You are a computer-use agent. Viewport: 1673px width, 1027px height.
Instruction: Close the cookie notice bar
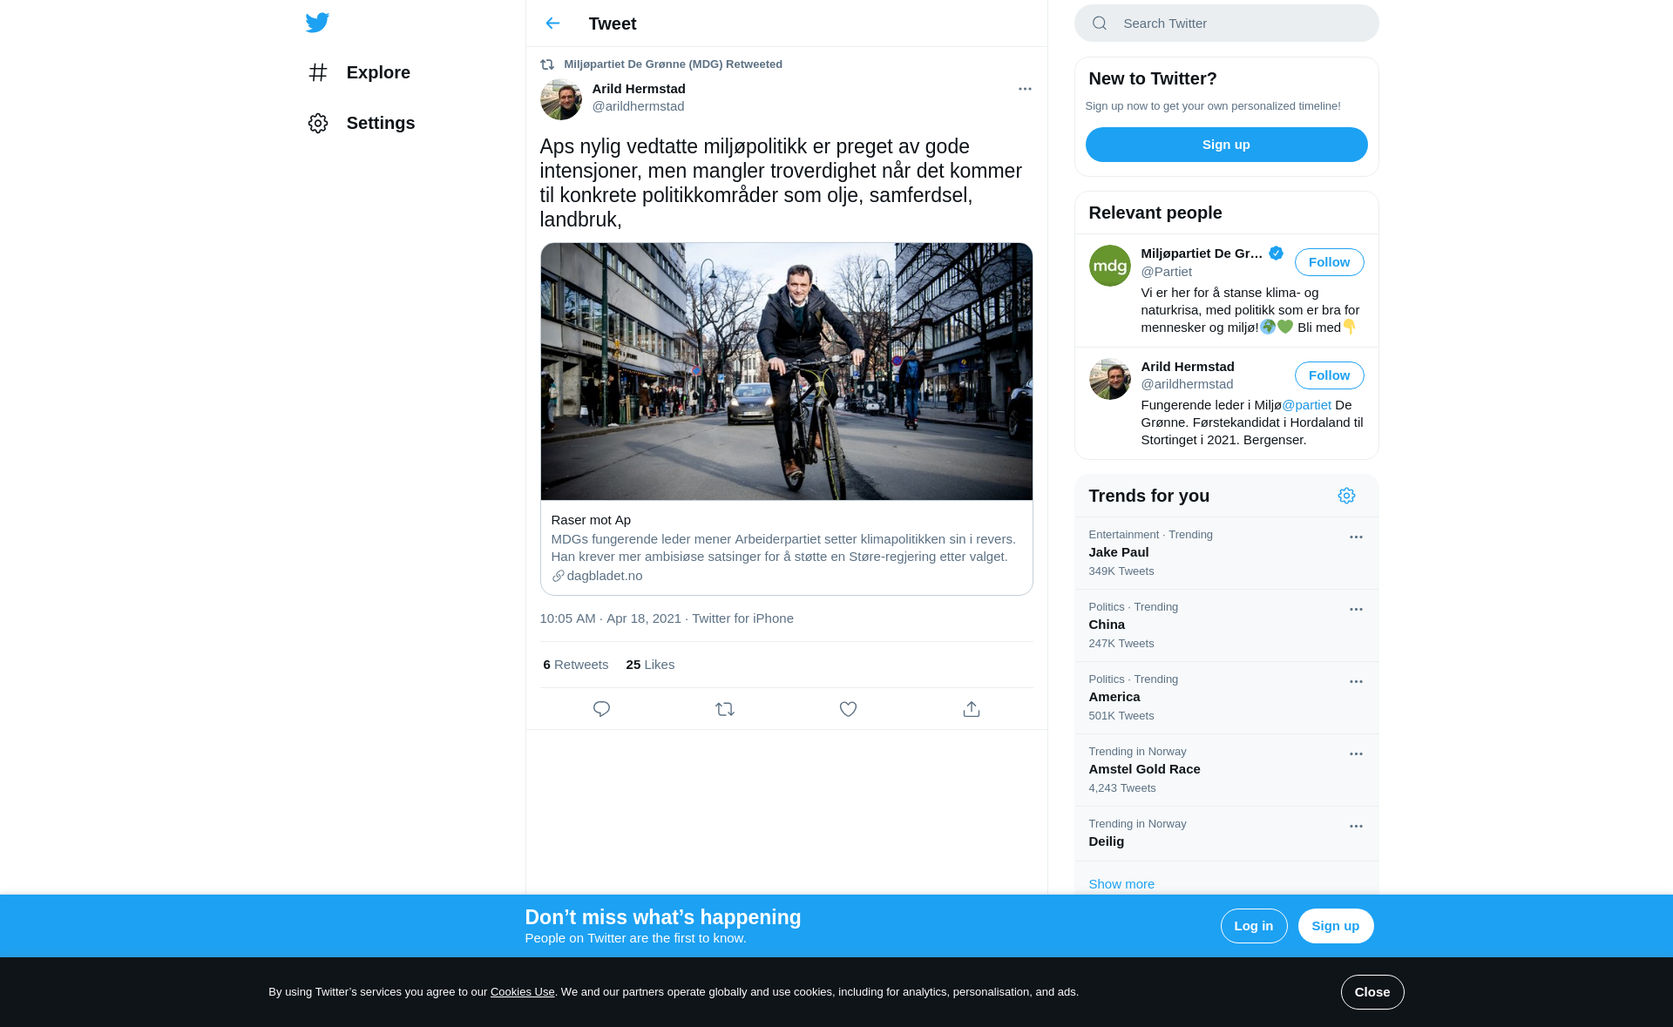pyautogui.click(x=1372, y=992)
